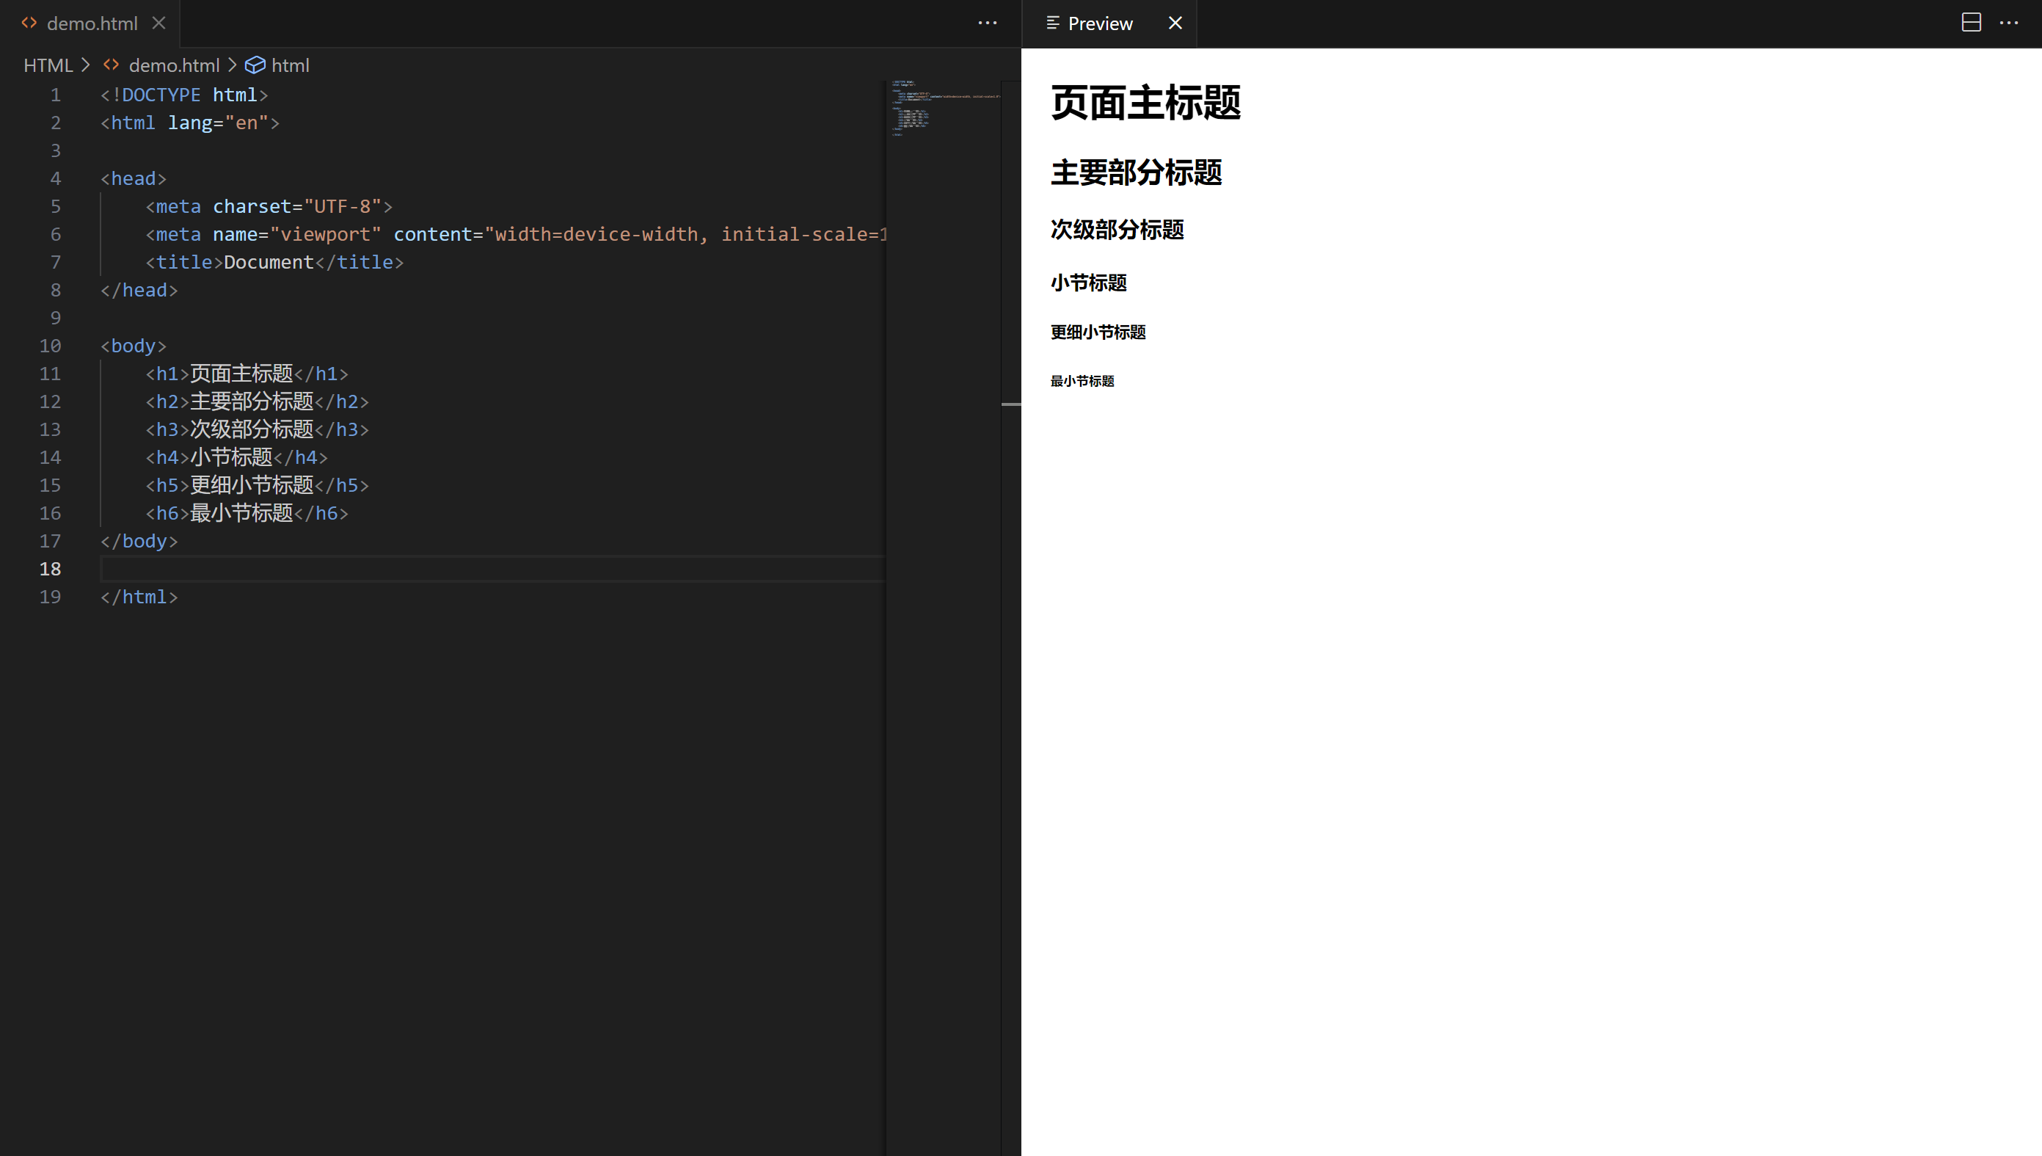The image size is (2042, 1156).
Task: Click html symbol breadcrumb label
Action: [291, 65]
